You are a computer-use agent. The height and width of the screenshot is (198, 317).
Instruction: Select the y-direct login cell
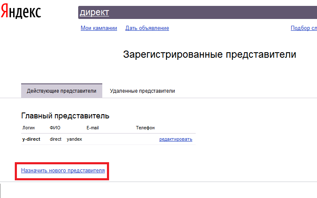31,139
